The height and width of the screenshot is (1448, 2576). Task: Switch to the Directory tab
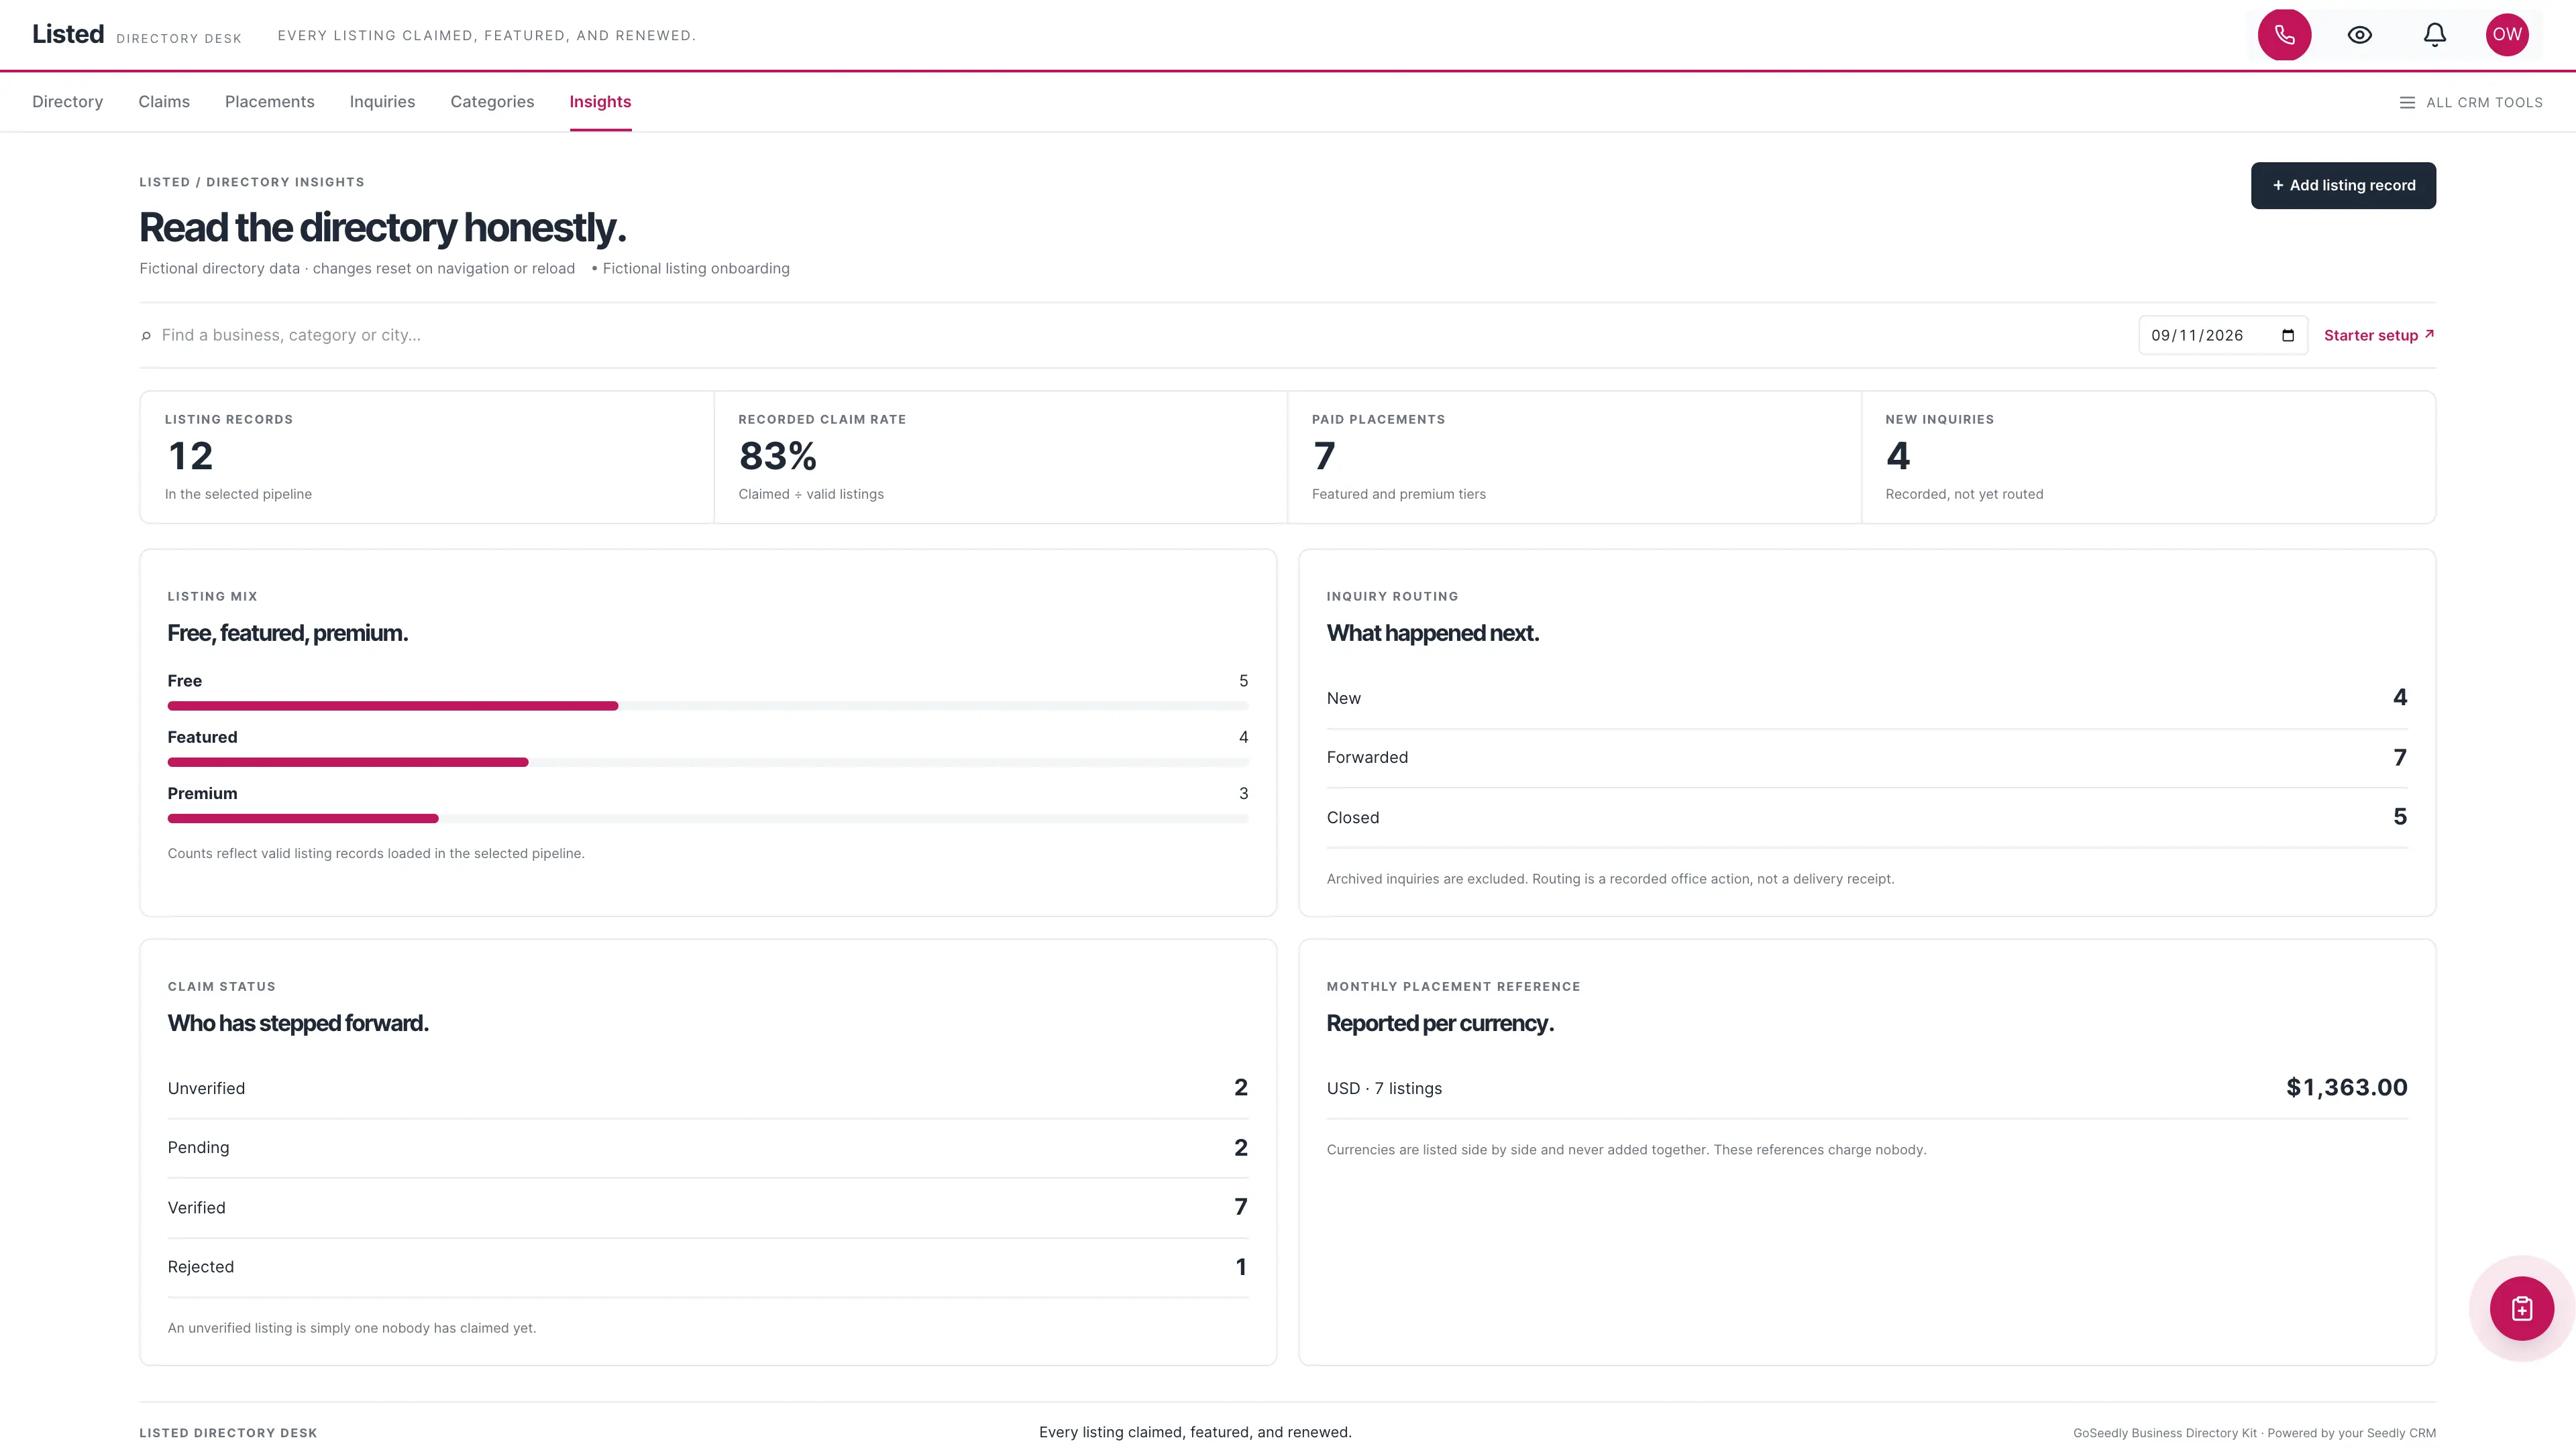pos(67,102)
